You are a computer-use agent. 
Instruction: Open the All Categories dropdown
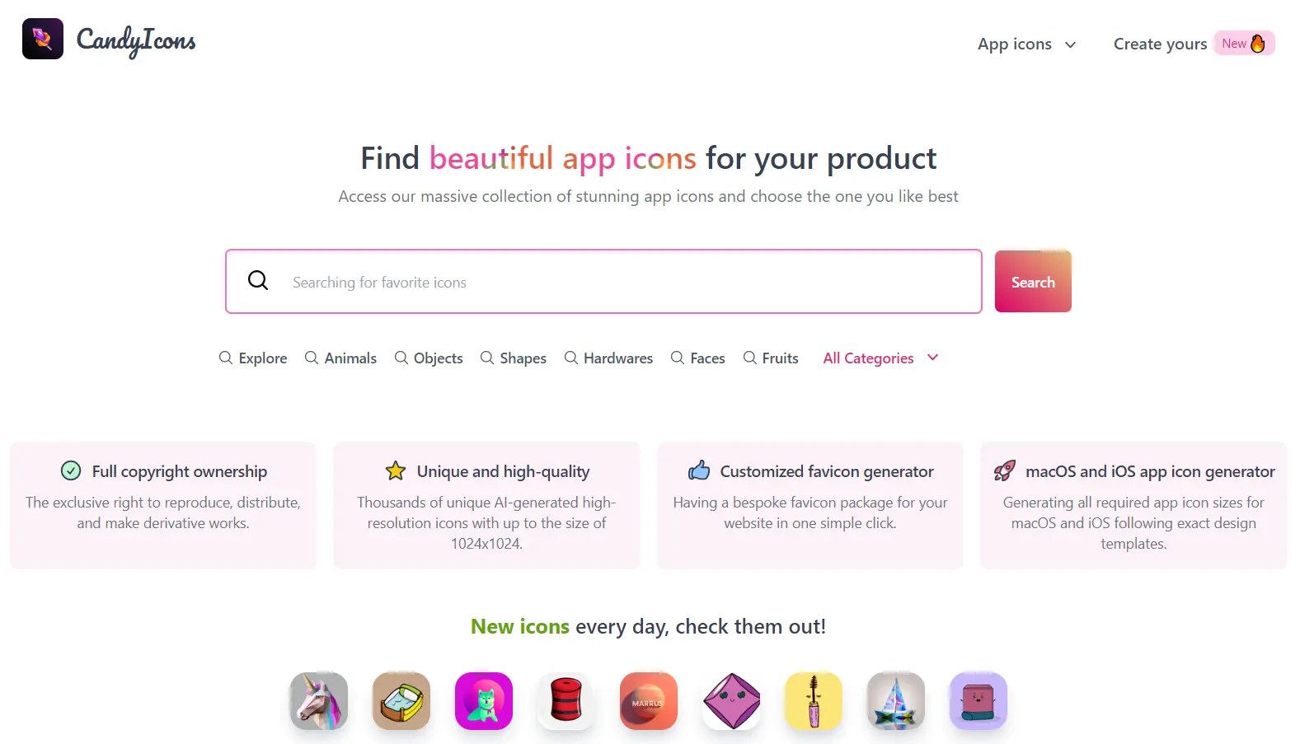tap(868, 358)
